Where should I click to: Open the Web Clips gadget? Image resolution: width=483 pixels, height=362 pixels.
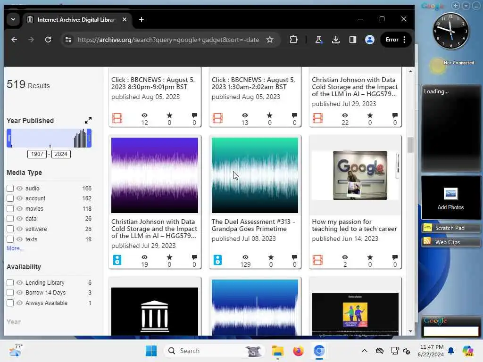pos(450,242)
